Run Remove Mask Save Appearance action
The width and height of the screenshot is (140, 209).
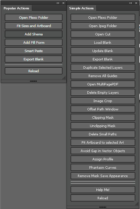103,176
